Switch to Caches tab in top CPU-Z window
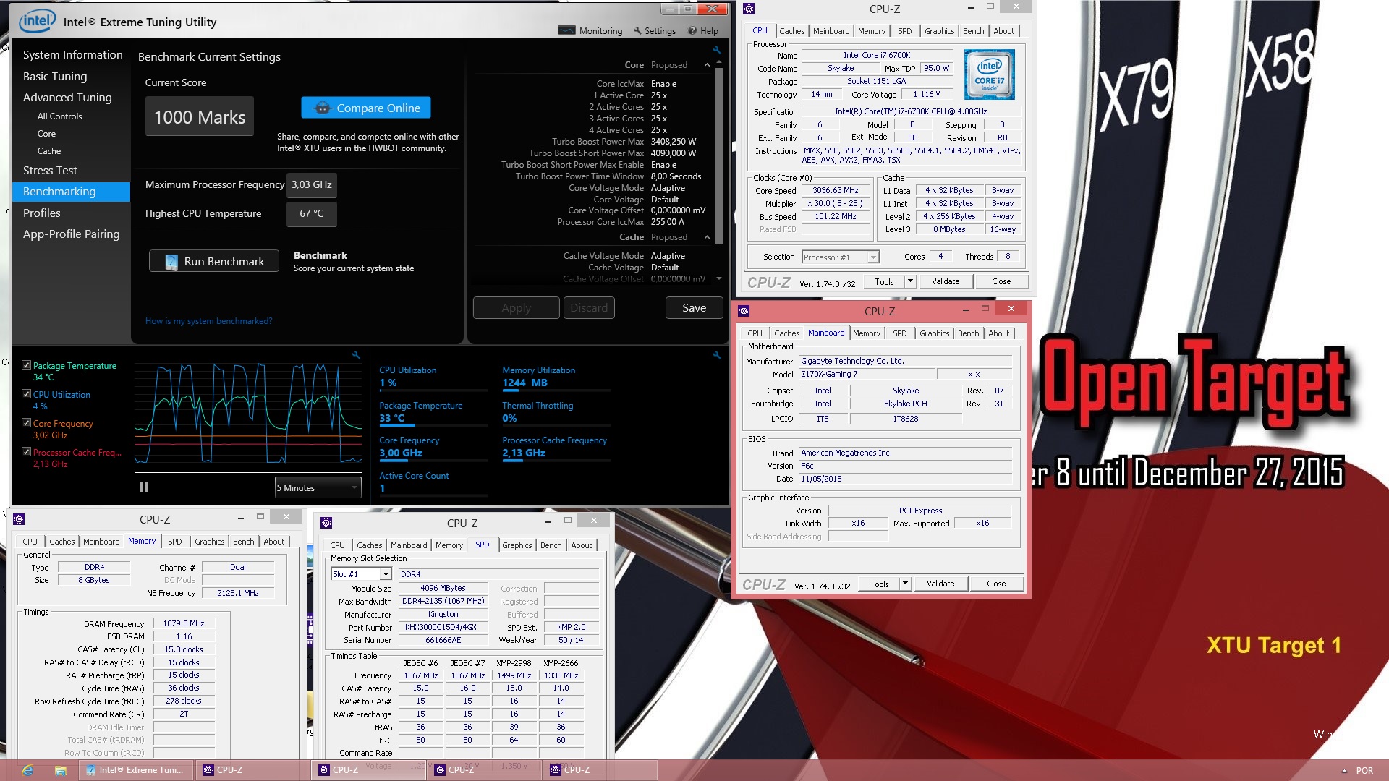This screenshot has width=1389, height=781. coord(791,31)
